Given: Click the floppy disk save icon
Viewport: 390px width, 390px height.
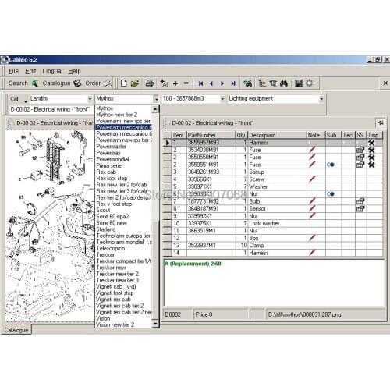Looking at the screenshot, I should point(299,83).
